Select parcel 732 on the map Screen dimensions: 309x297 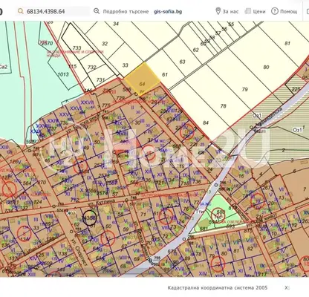click(92, 68)
